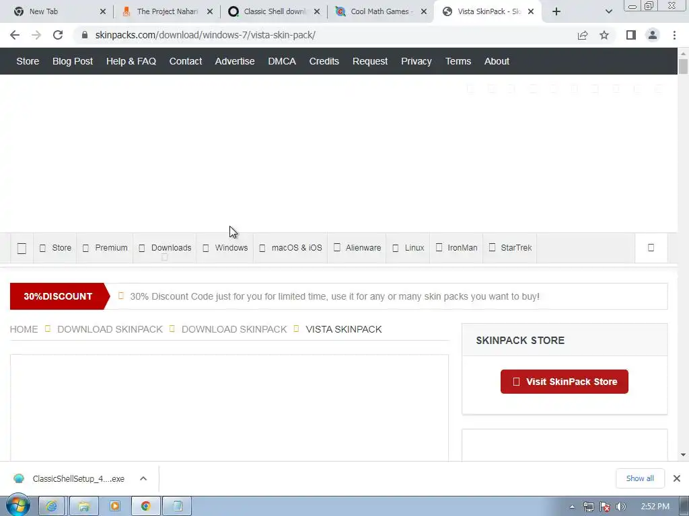The height and width of the screenshot is (516, 689).
Task: Switch to The Project Nahari tab
Action: click(167, 12)
